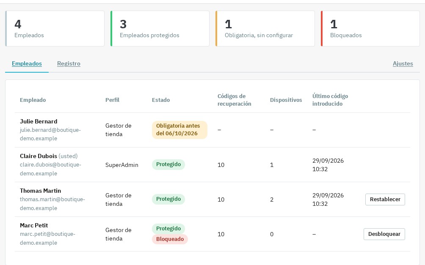Click the name Julie Bernard
The height and width of the screenshot is (265, 425).
(39, 121)
